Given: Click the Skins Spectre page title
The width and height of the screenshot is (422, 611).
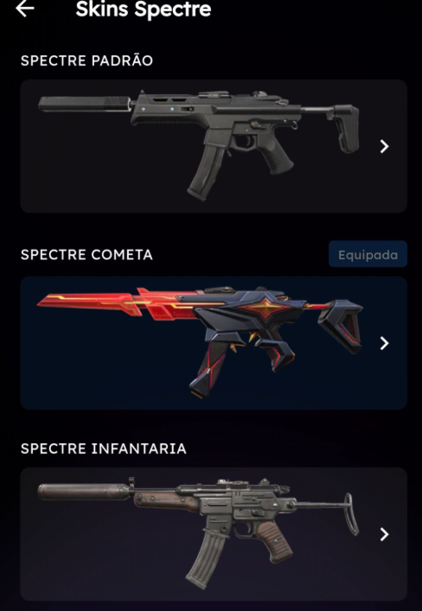Looking at the screenshot, I should (144, 9).
